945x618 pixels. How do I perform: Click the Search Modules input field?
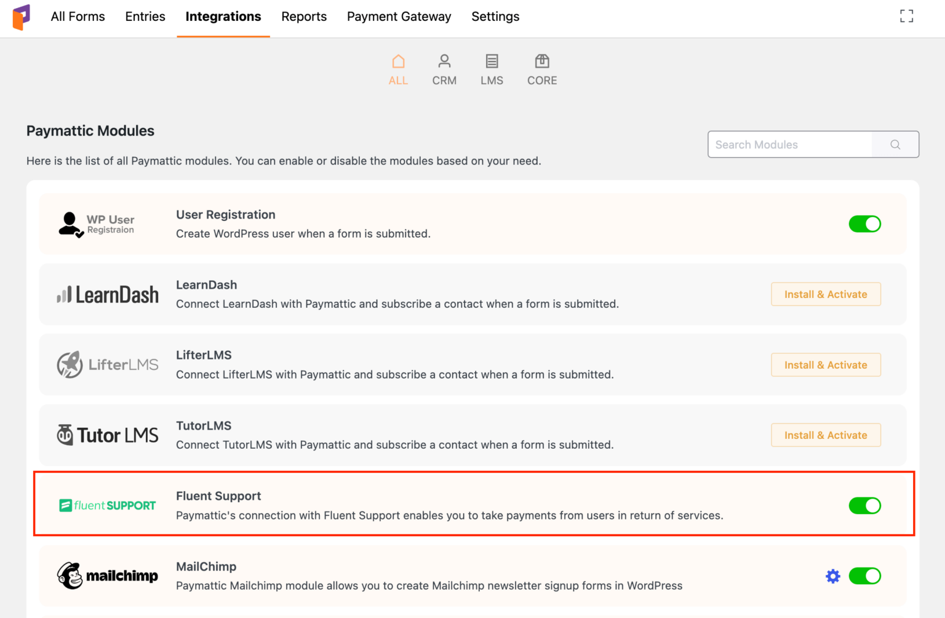click(791, 144)
